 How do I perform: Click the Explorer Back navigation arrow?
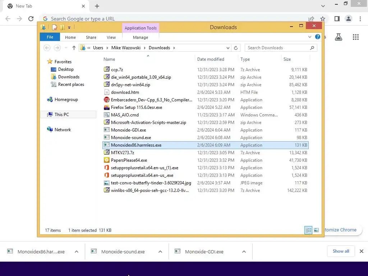click(47, 48)
